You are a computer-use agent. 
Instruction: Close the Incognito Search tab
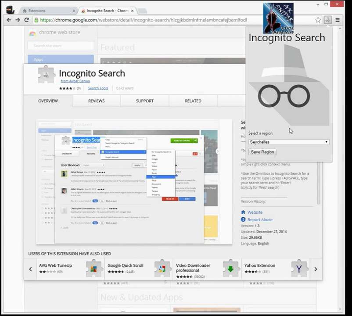pyautogui.click(x=132, y=11)
